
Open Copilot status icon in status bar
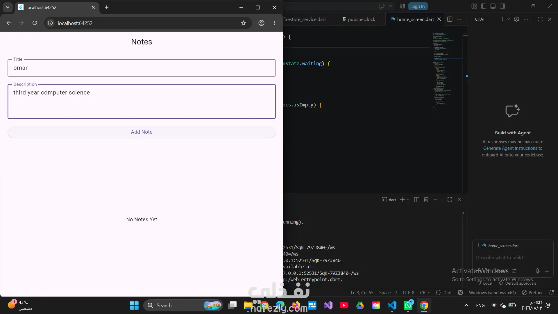[x=460, y=292]
